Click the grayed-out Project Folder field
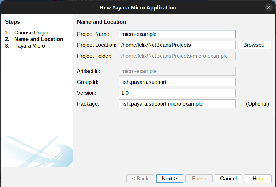 (177, 56)
